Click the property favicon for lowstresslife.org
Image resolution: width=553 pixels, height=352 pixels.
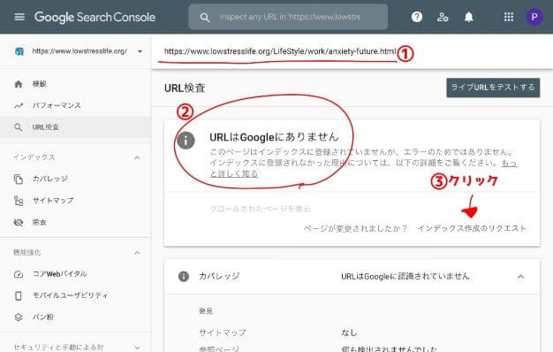(x=19, y=51)
